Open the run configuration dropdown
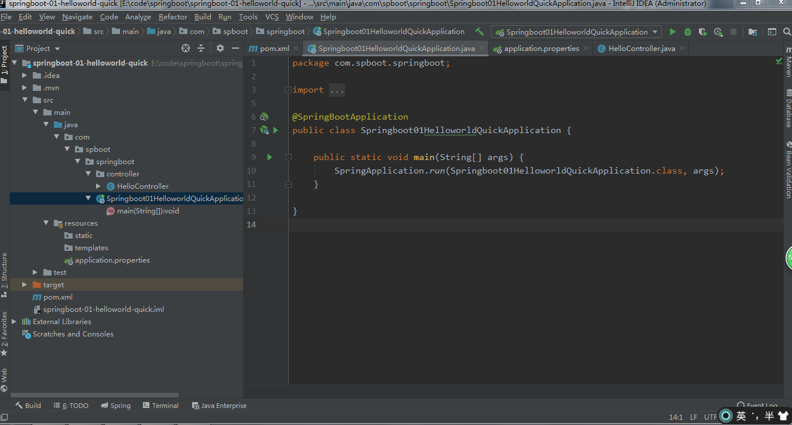792x425 pixels. pos(576,32)
